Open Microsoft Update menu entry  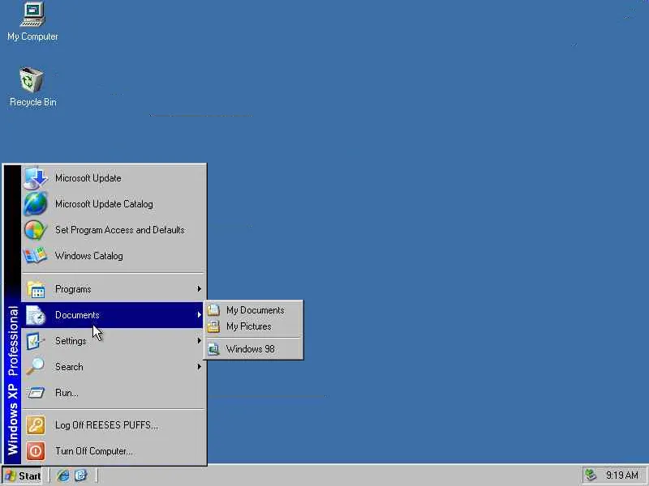pyautogui.click(x=114, y=178)
